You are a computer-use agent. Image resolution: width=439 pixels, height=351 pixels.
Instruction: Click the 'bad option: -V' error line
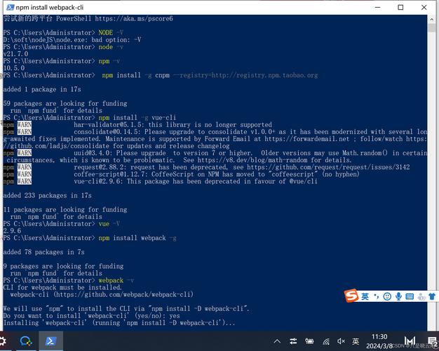[x=72, y=40]
